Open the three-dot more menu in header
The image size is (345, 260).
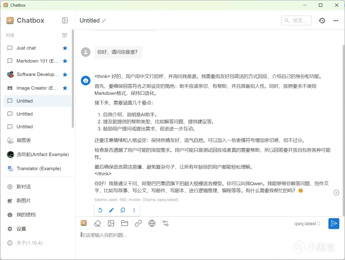(336, 20)
